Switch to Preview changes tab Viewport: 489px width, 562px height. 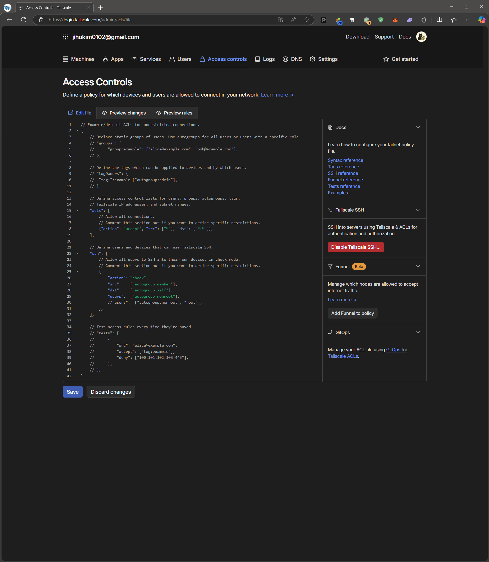123,113
